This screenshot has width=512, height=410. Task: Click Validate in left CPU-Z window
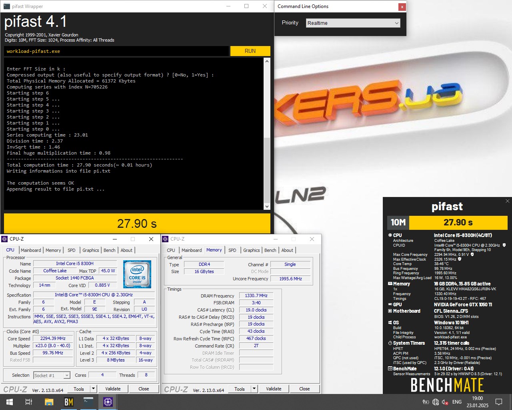pos(113,389)
